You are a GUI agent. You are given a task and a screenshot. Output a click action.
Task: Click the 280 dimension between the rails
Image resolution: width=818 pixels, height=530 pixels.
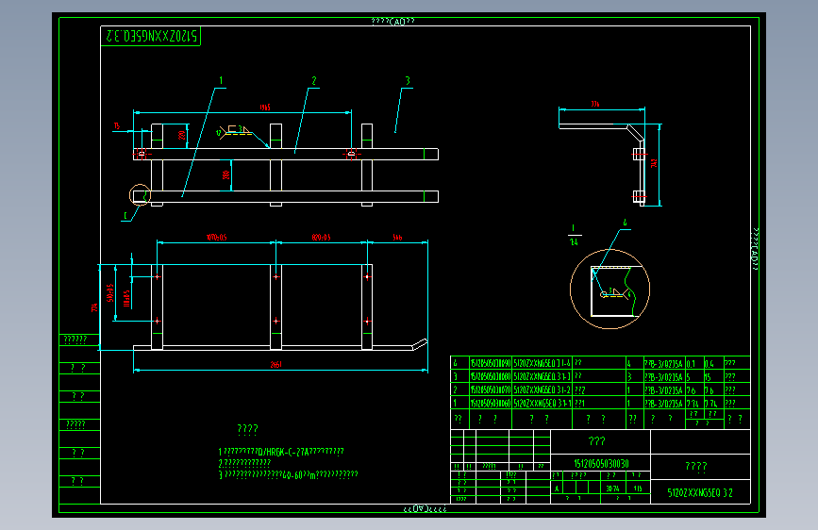[225, 174]
